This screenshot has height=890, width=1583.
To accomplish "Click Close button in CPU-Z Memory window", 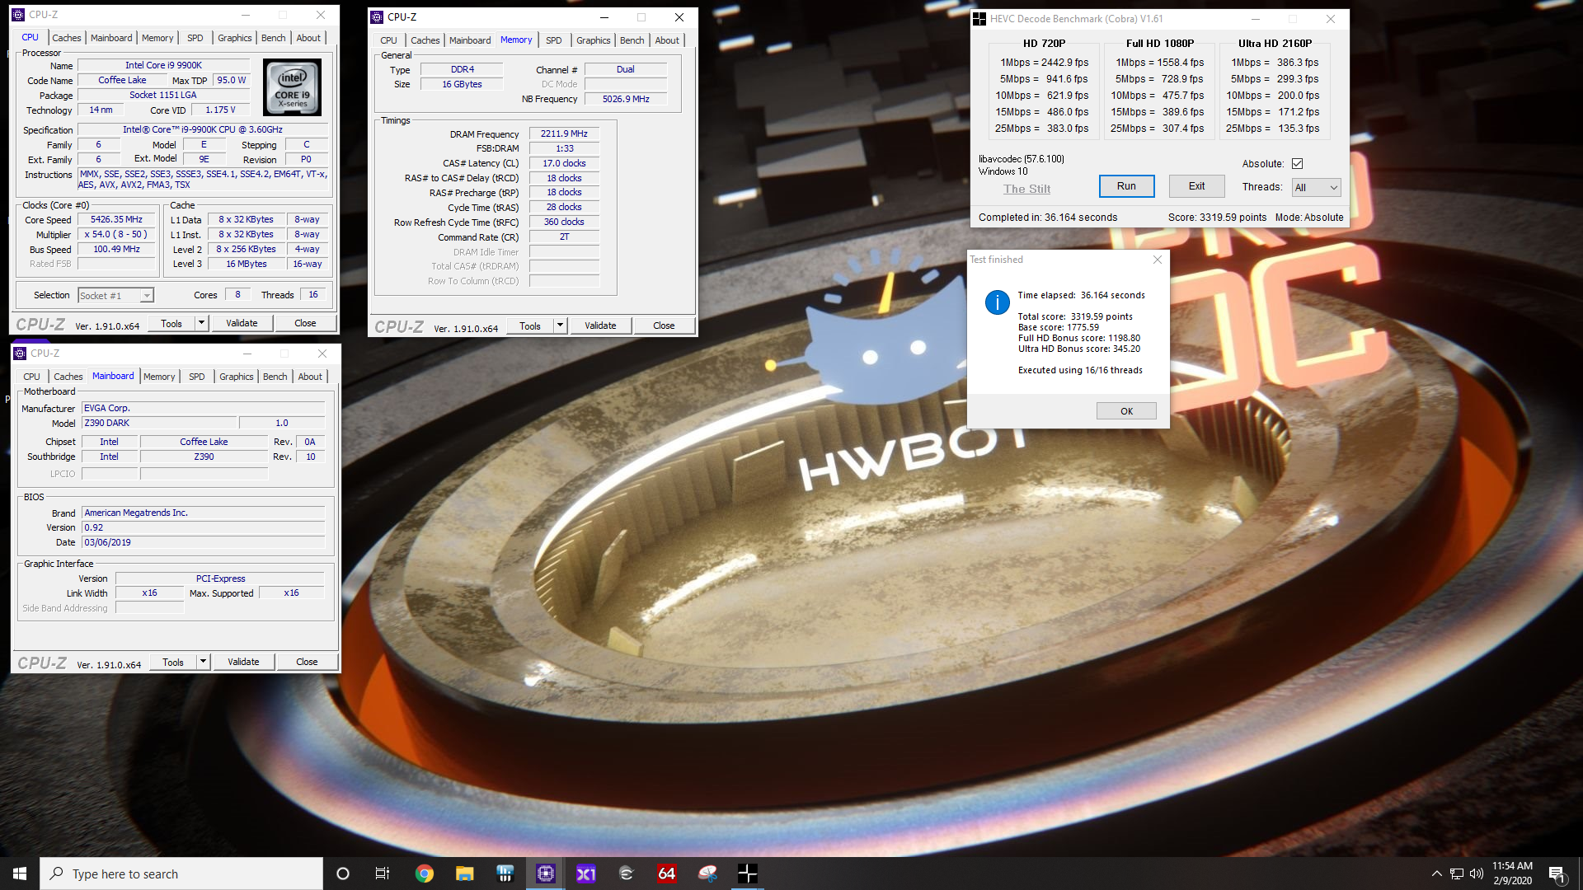I will click(x=665, y=326).
